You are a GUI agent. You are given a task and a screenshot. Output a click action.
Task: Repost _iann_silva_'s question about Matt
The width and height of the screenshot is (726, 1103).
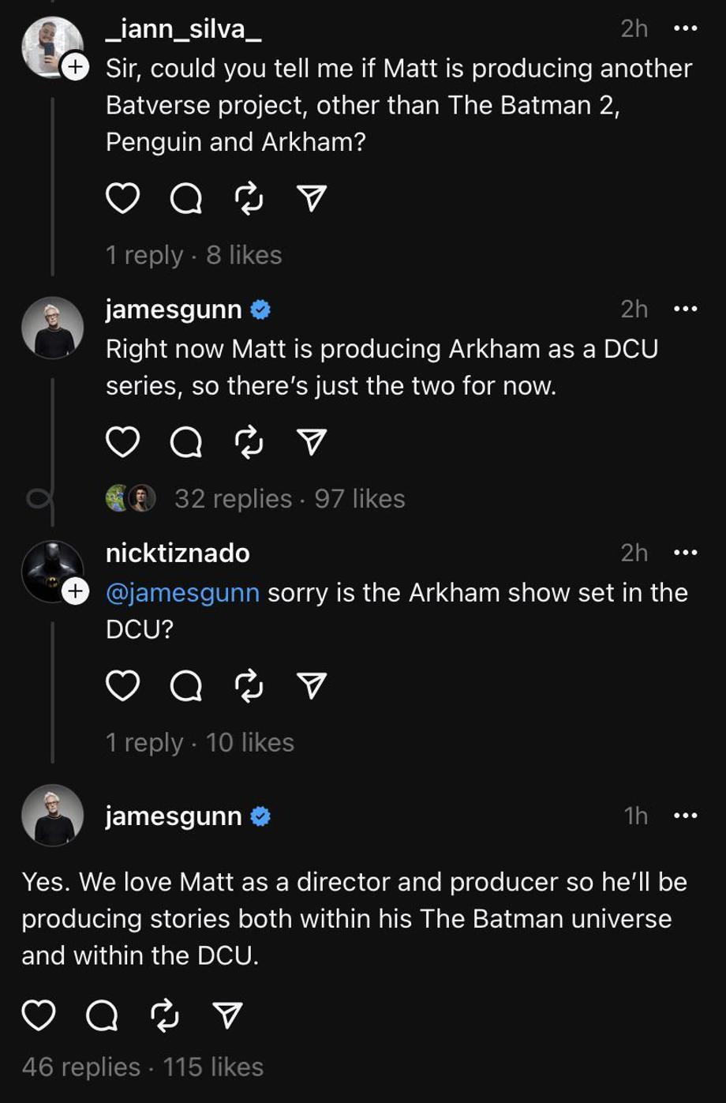point(249,199)
